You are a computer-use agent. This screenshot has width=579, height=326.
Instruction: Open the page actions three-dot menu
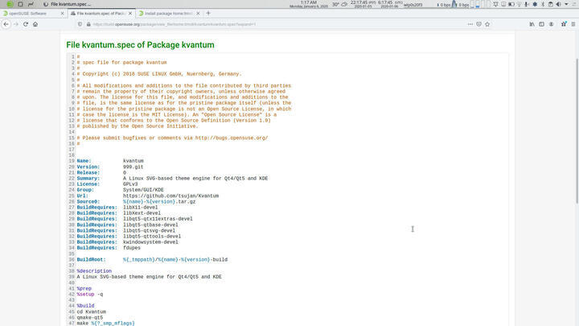(470, 24)
